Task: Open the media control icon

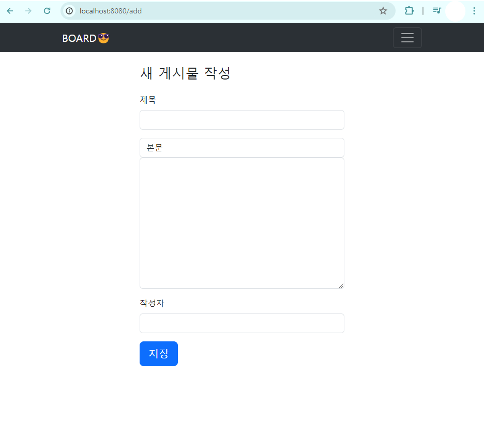Action: 437,11
